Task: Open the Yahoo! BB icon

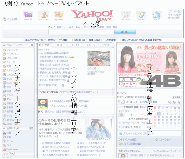Action: pyautogui.click(x=28, y=16)
